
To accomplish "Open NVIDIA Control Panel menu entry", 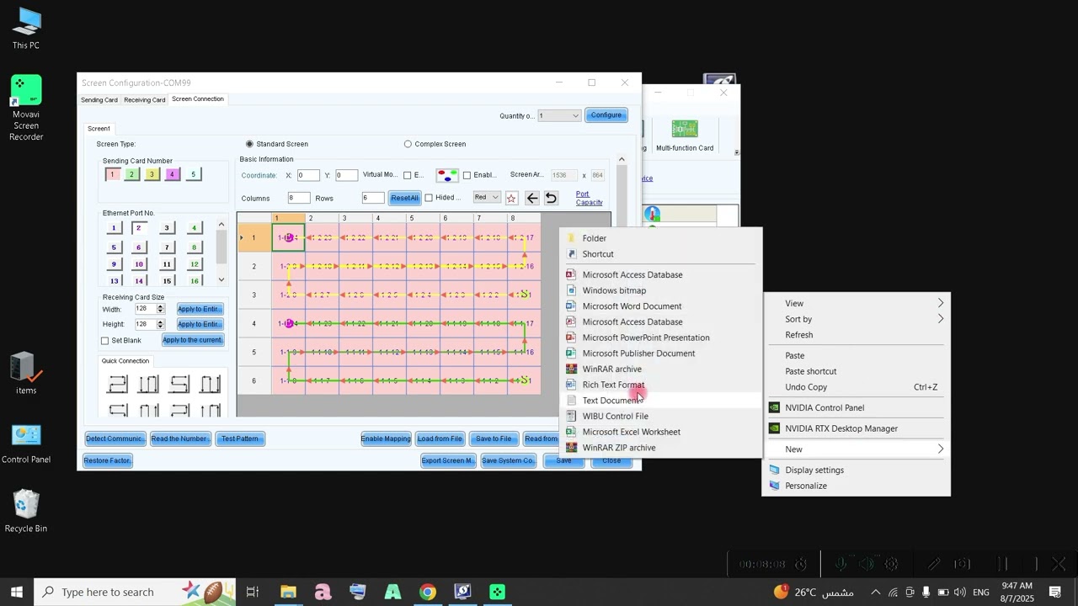I will 858,408.
